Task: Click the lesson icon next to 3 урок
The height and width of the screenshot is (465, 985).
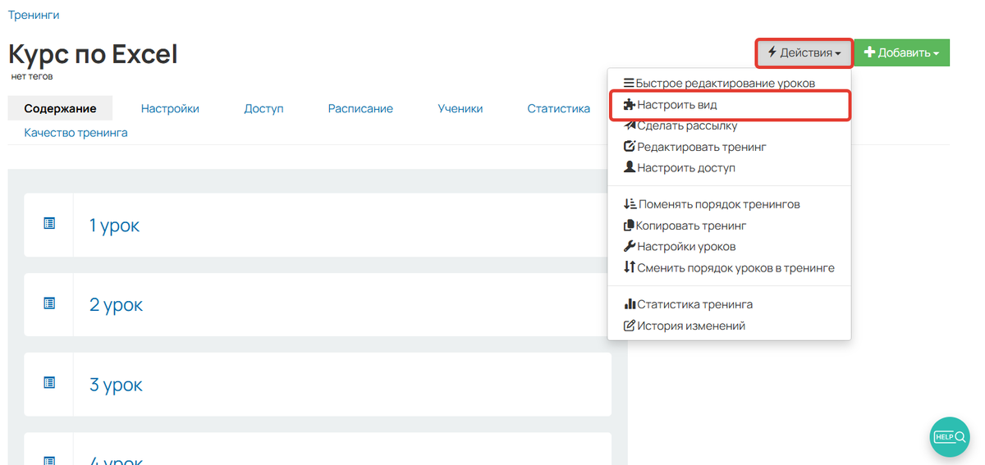Action: point(49,382)
